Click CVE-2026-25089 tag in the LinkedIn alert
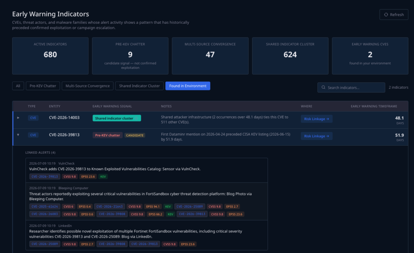Viewport: 414px width, 253px height. (44, 244)
